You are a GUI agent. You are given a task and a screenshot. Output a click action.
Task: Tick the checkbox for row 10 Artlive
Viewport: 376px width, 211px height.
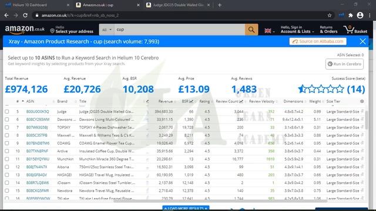coord(6,151)
